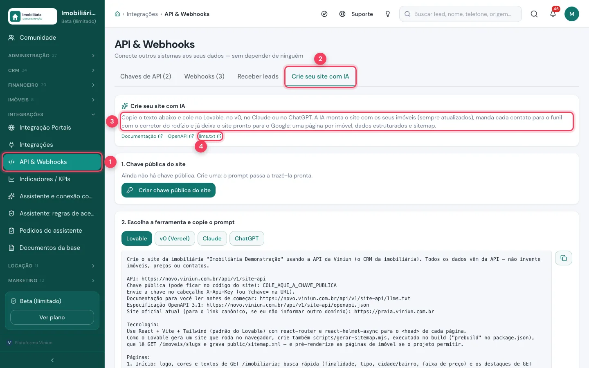The width and height of the screenshot is (589, 368).
Task: Select the Crie seu site com IA tab
Action: click(320, 76)
